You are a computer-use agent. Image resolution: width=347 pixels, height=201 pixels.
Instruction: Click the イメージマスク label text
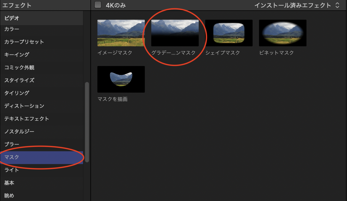115,53
